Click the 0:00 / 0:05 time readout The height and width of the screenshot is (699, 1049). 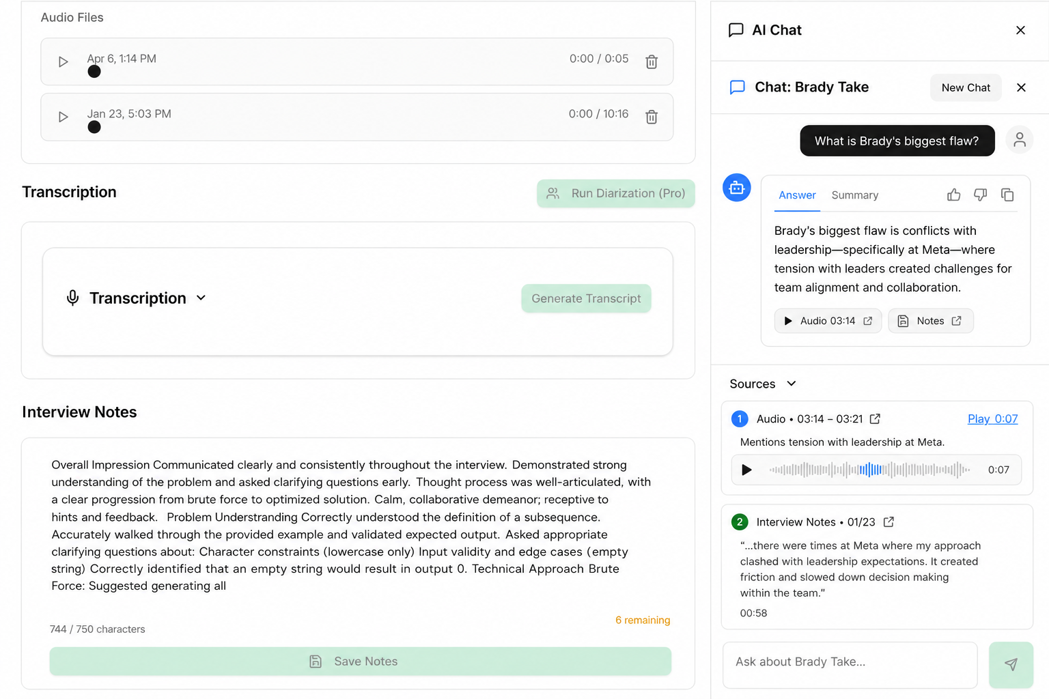pyautogui.click(x=599, y=59)
